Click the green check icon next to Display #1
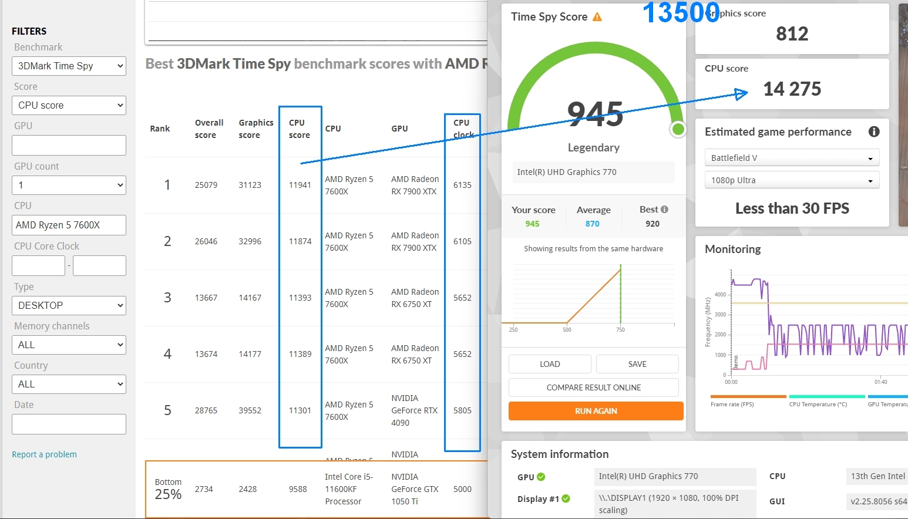Screen dimensions: 908x519 (566, 498)
